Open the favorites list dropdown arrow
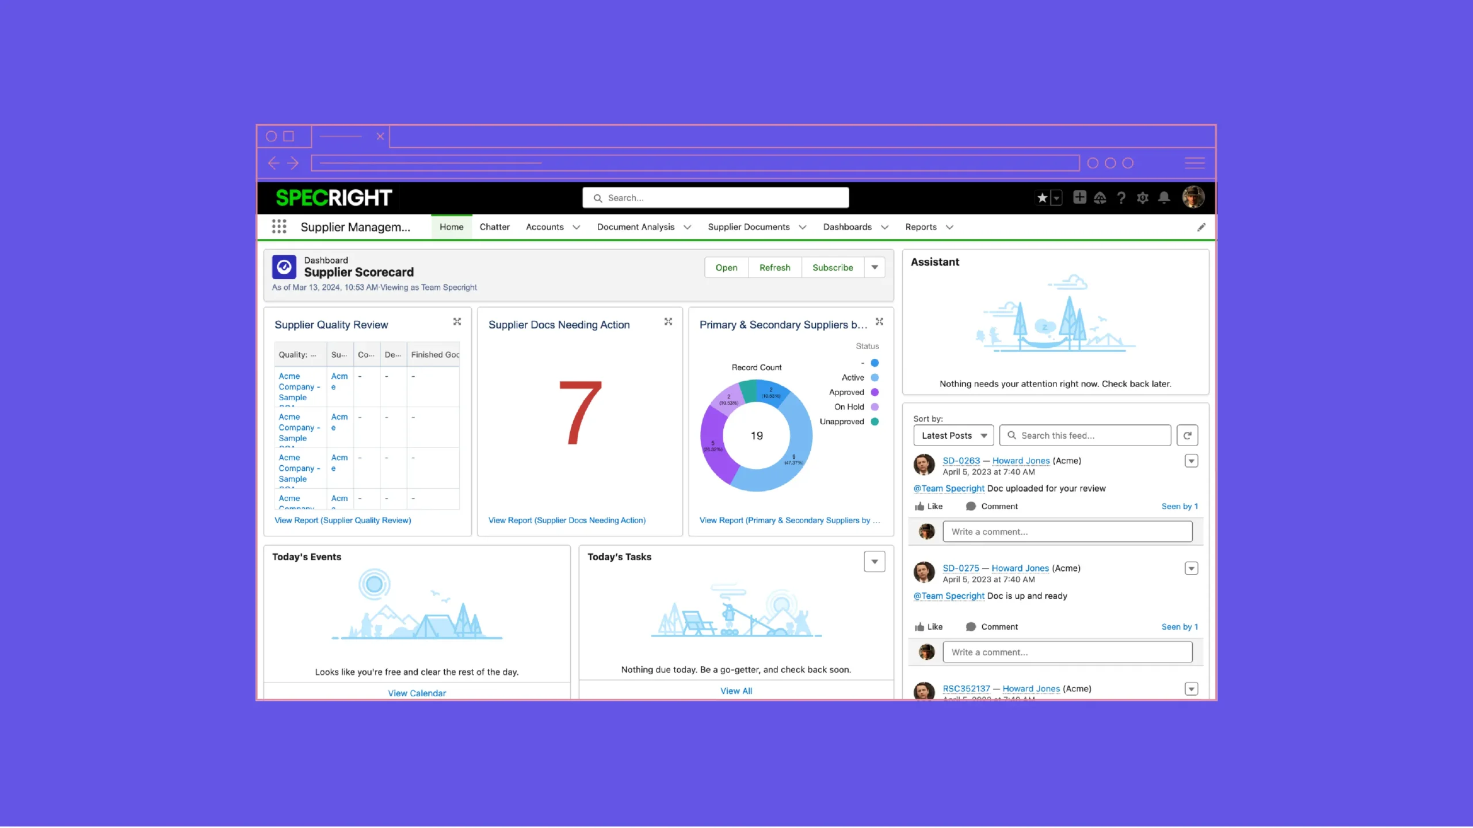This screenshot has height=828, width=1473. click(x=1056, y=198)
